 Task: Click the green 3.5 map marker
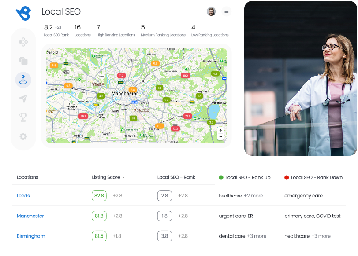(211, 122)
